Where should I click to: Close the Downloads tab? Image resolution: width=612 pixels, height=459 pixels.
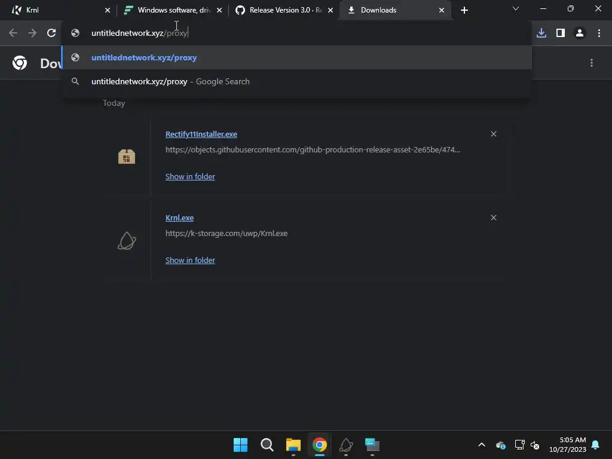(x=442, y=10)
